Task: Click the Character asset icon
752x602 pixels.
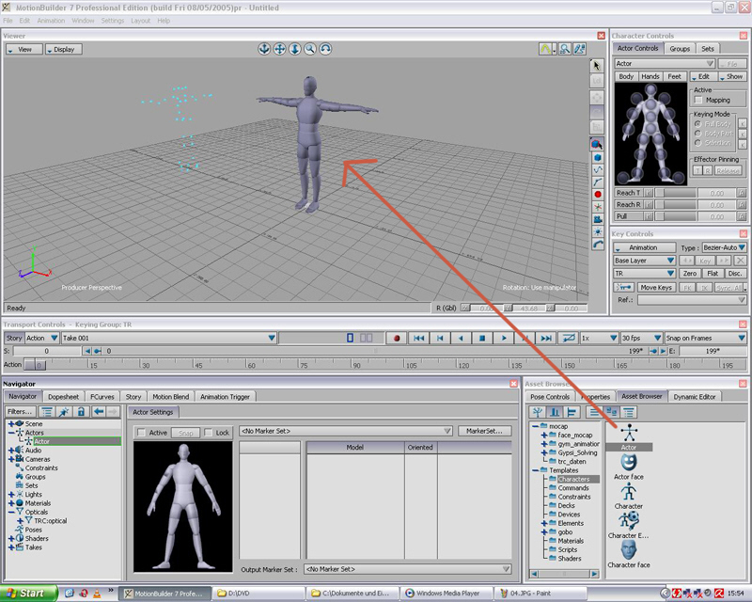Action: (629, 492)
